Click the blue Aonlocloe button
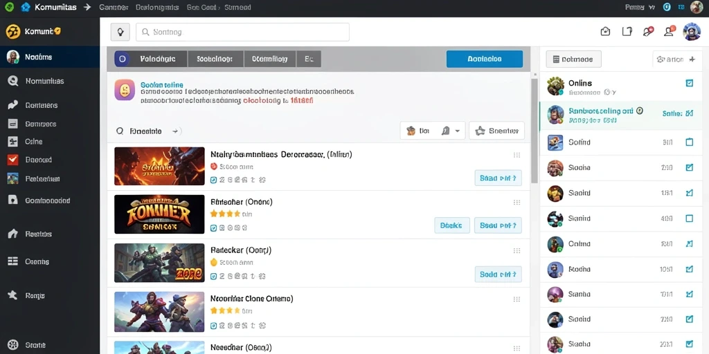The height and width of the screenshot is (354, 709). tap(484, 59)
